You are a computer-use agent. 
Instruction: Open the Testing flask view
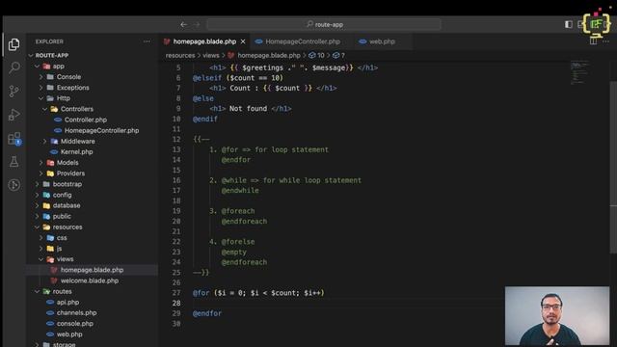[14, 162]
